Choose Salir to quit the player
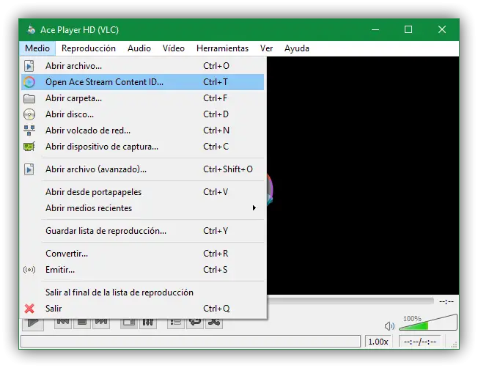This screenshot has height=368, width=478. tap(143, 309)
